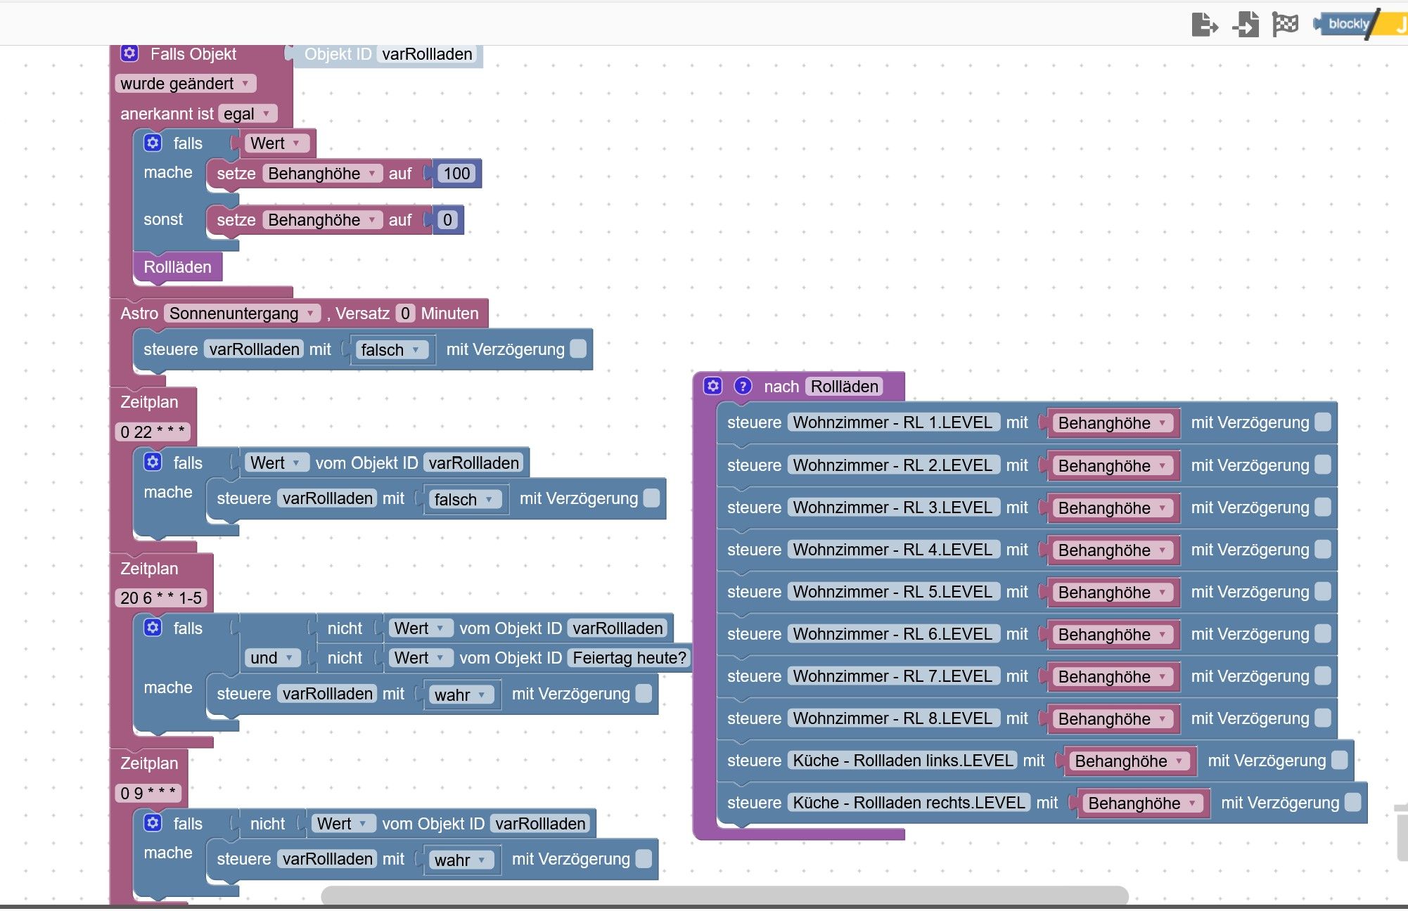
Task: Click the cron field '20 6 * * 1-5'
Action: [x=161, y=598]
